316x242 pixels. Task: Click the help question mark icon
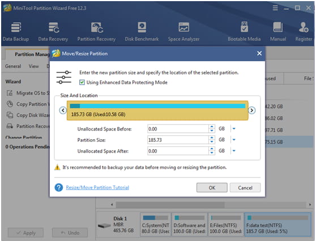(59, 188)
